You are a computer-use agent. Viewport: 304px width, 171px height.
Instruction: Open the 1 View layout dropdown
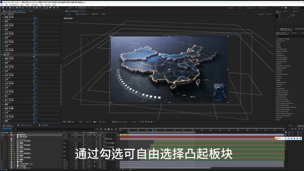click(x=134, y=122)
